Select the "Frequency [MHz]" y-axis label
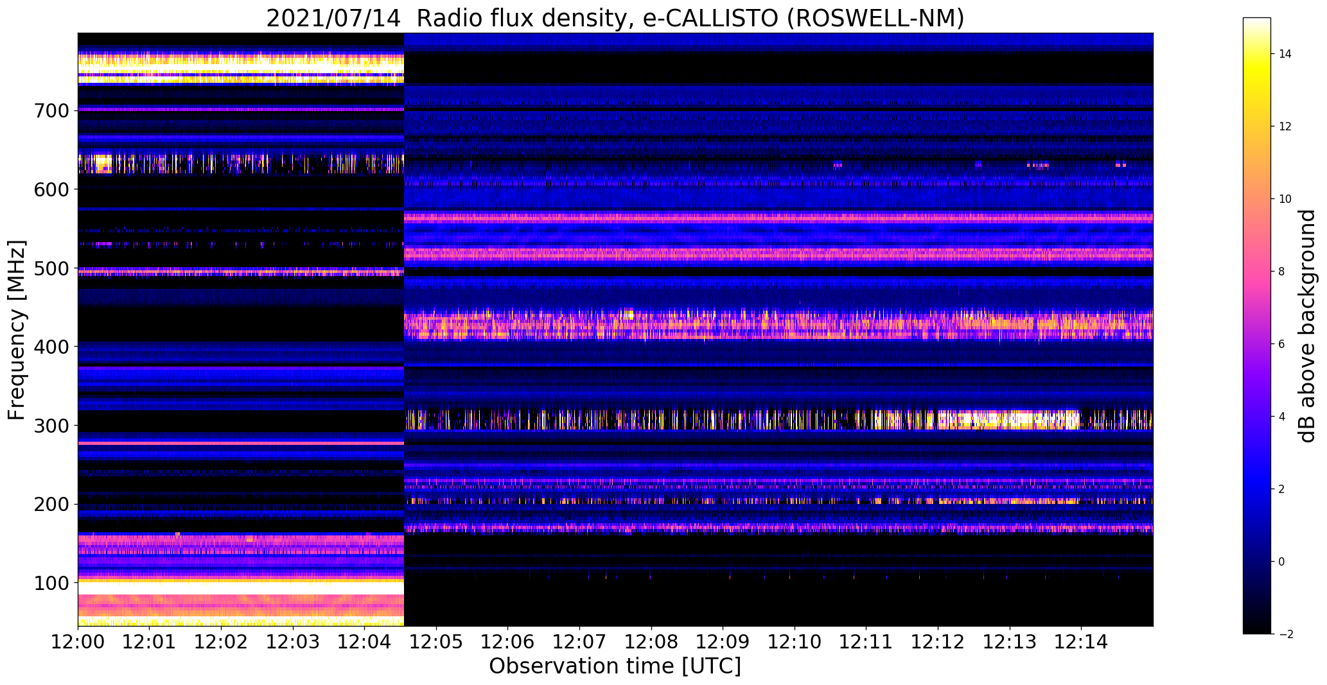The width and height of the screenshot is (1327, 685). 17,330
